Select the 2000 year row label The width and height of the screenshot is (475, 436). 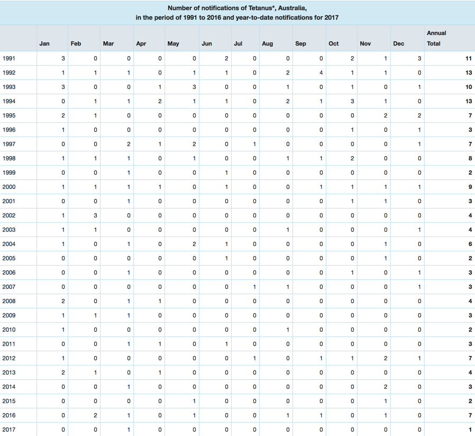[x=9, y=187]
